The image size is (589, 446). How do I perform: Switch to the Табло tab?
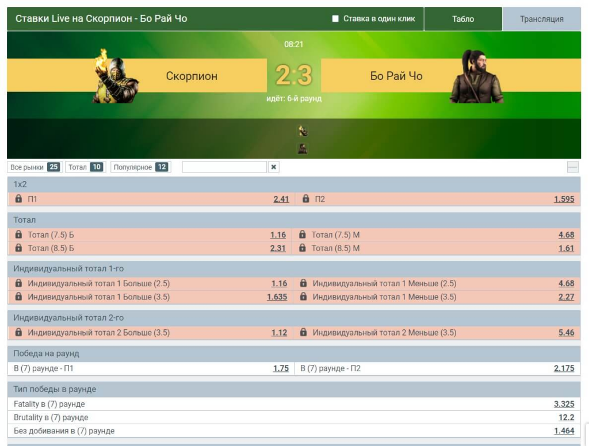point(463,19)
